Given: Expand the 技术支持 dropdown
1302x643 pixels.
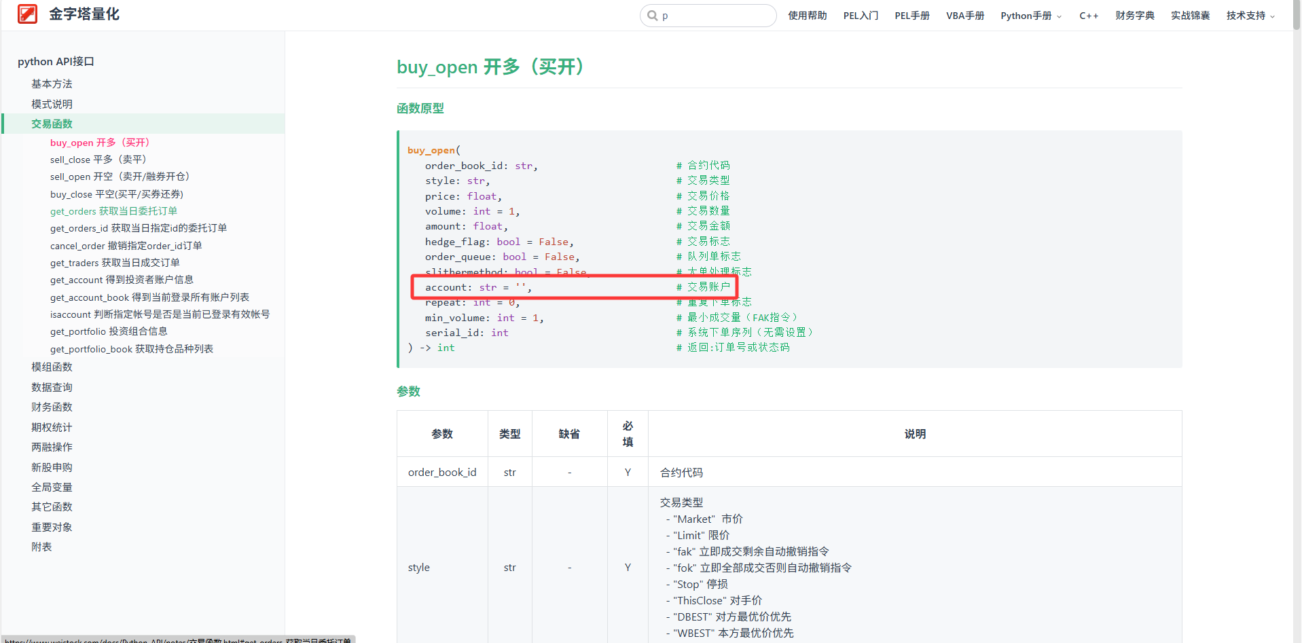Looking at the screenshot, I should (x=1250, y=16).
